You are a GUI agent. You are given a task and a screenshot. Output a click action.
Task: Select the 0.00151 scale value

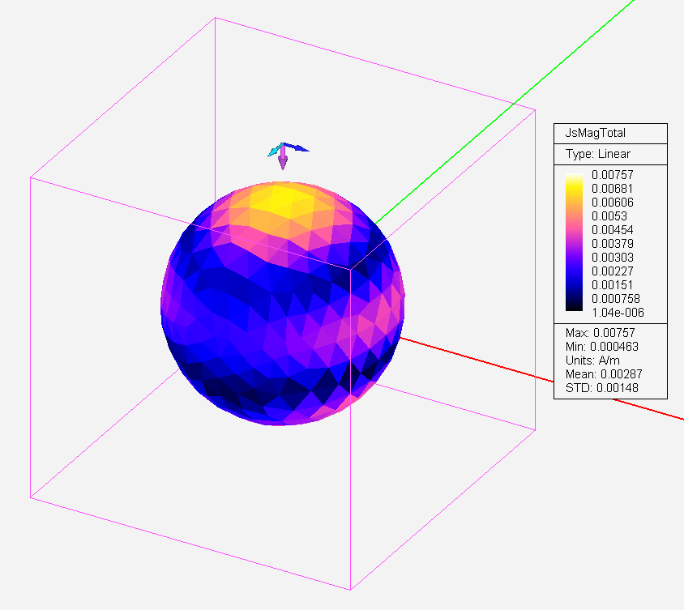point(612,284)
